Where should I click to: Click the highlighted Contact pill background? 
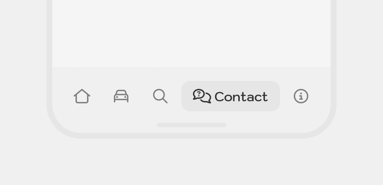231,96
